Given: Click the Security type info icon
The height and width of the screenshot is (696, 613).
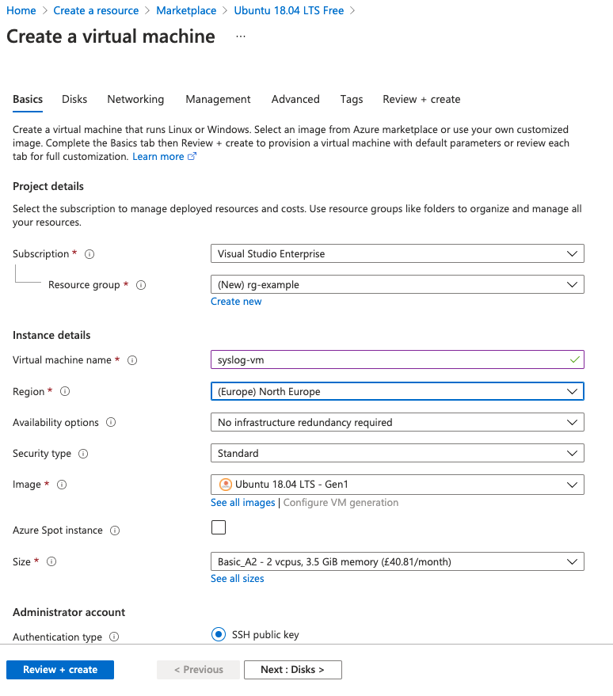Looking at the screenshot, I should pyautogui.click(x=83, y=454).
